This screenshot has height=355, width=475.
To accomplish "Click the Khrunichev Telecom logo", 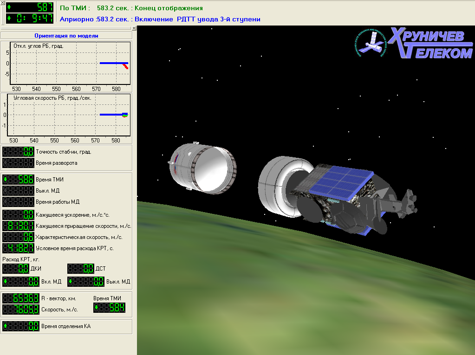I will (413, 43).
